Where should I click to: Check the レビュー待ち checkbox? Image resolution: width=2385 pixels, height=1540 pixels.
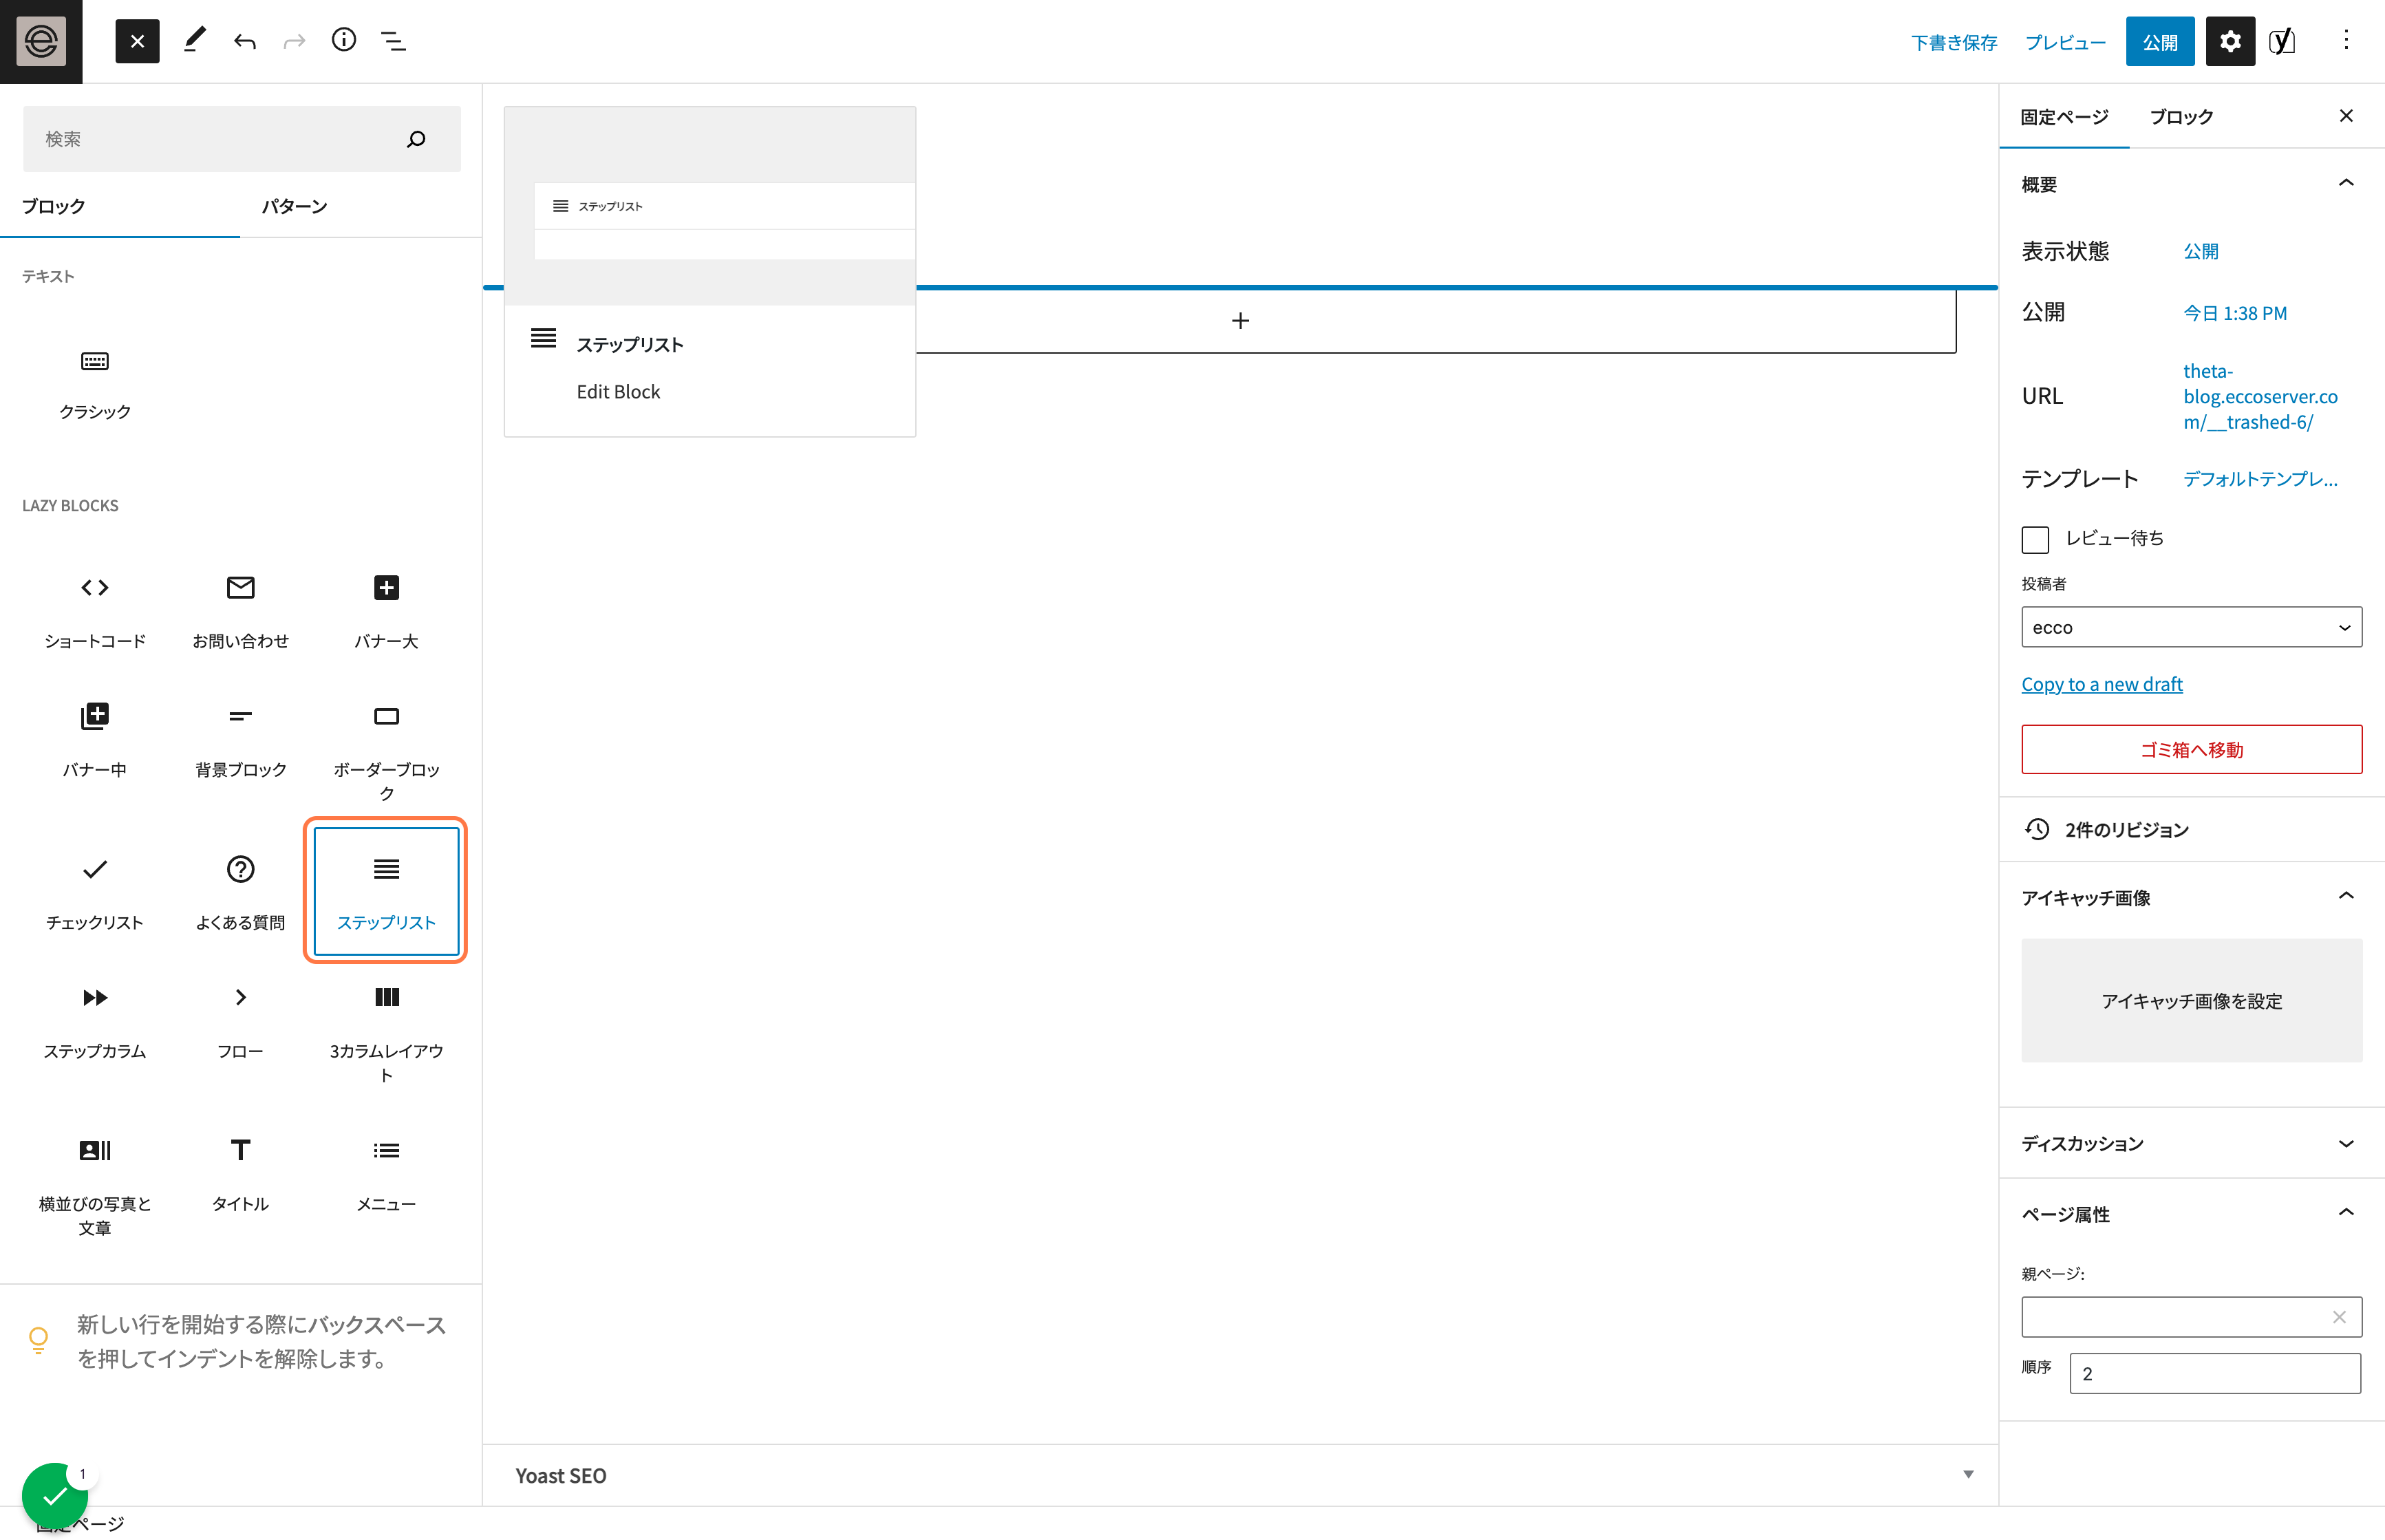point(2035,539)
